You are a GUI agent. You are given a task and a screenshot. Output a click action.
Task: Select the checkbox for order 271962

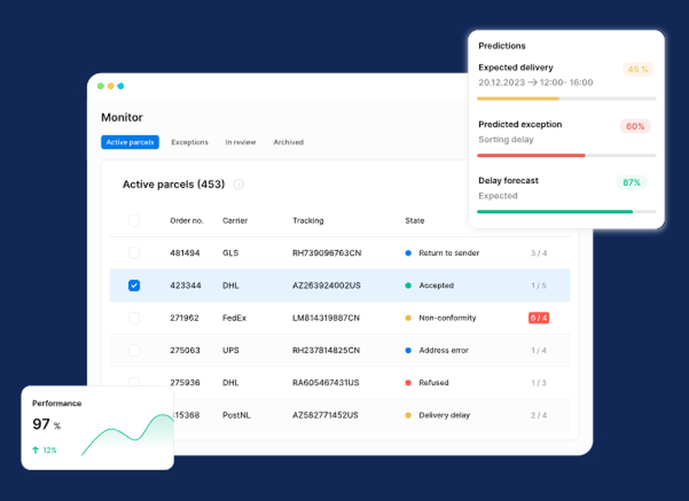tap(134, 318)
